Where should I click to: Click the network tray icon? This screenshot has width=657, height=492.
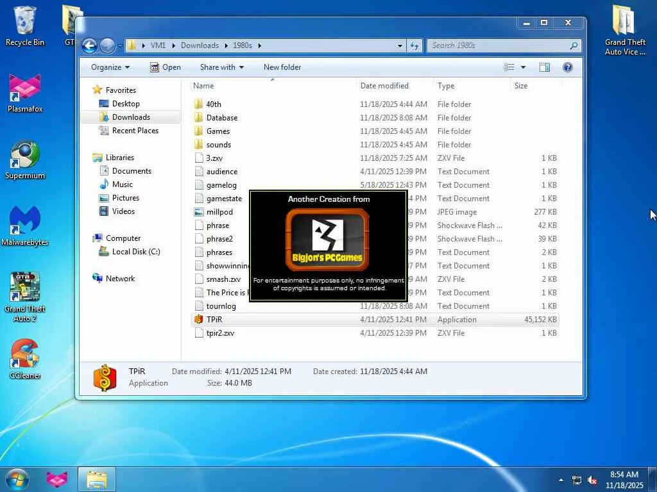click(577, 480)
